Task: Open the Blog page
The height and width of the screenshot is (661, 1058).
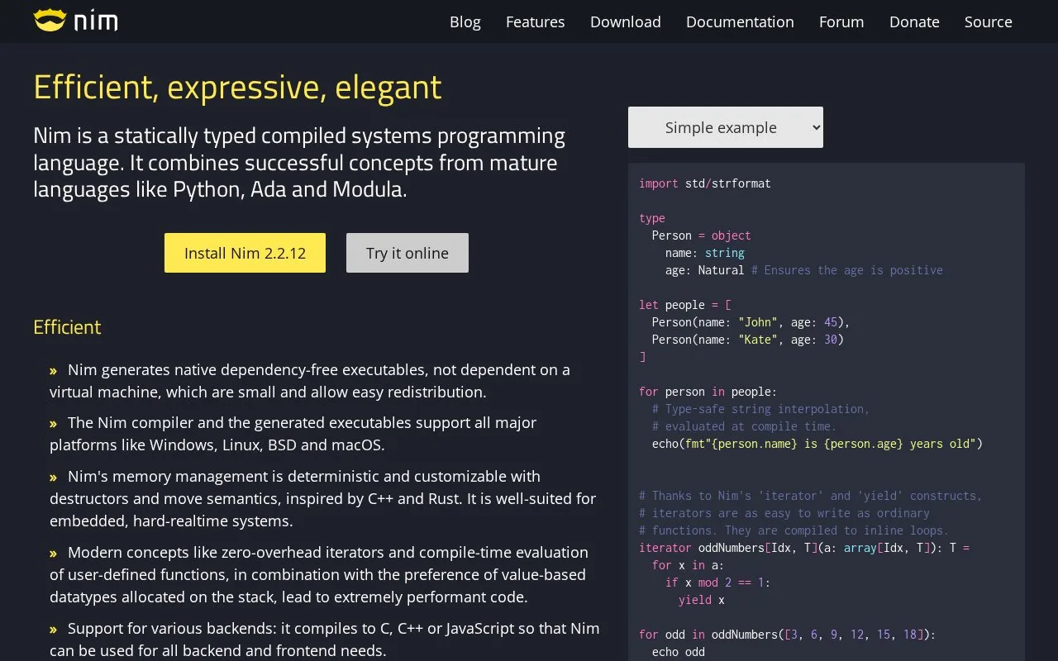Action: click(465, 21)
